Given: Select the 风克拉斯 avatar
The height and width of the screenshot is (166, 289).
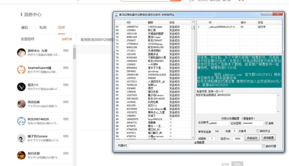Looking at the screenshot, I should (x=21, y=104).
